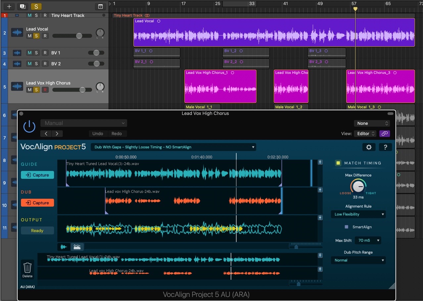423x301 pixels.
Task: Click the Delete trash icon
Action: coord(27,268)
